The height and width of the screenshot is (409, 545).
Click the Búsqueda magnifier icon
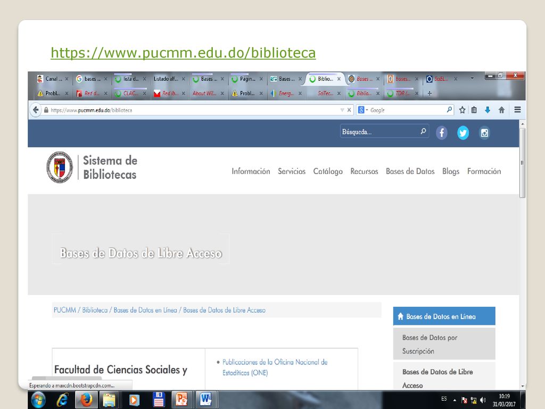(x=423, y=132)
